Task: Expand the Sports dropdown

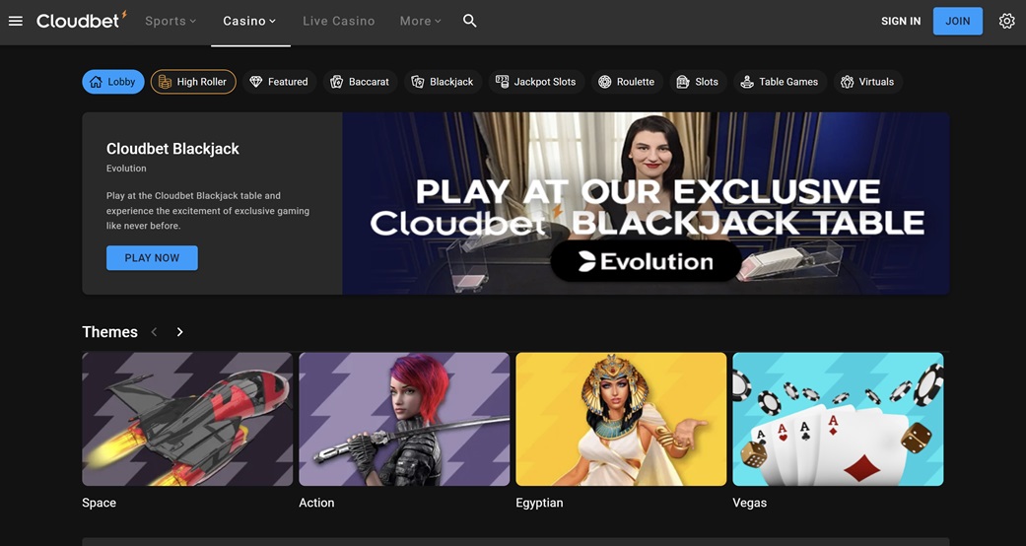Action: click(171, 21)
